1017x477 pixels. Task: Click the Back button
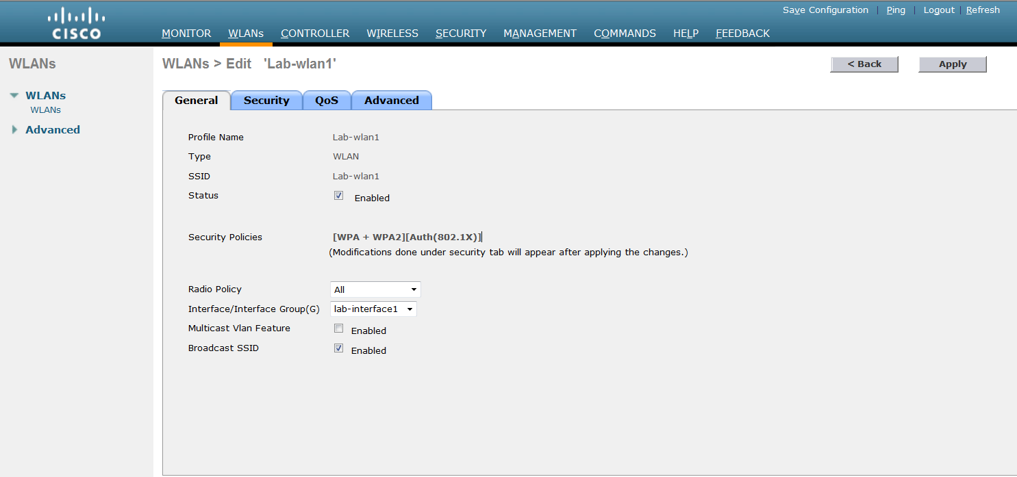click(x=864, y=64)
